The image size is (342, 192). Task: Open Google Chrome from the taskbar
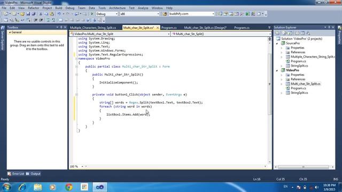(x=69, y=187)
